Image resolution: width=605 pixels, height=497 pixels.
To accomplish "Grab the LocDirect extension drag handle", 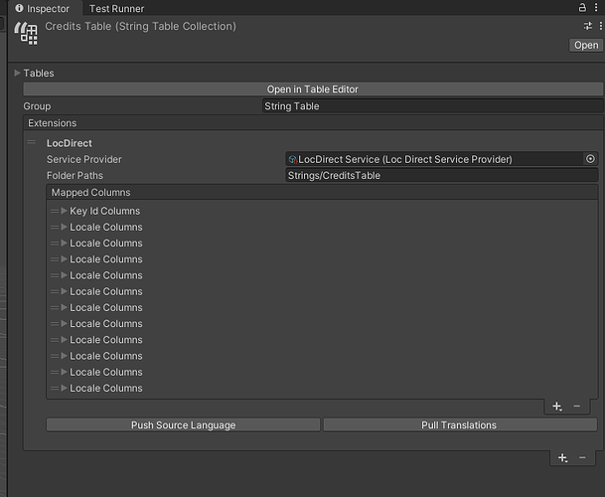I will pos(32,142).
